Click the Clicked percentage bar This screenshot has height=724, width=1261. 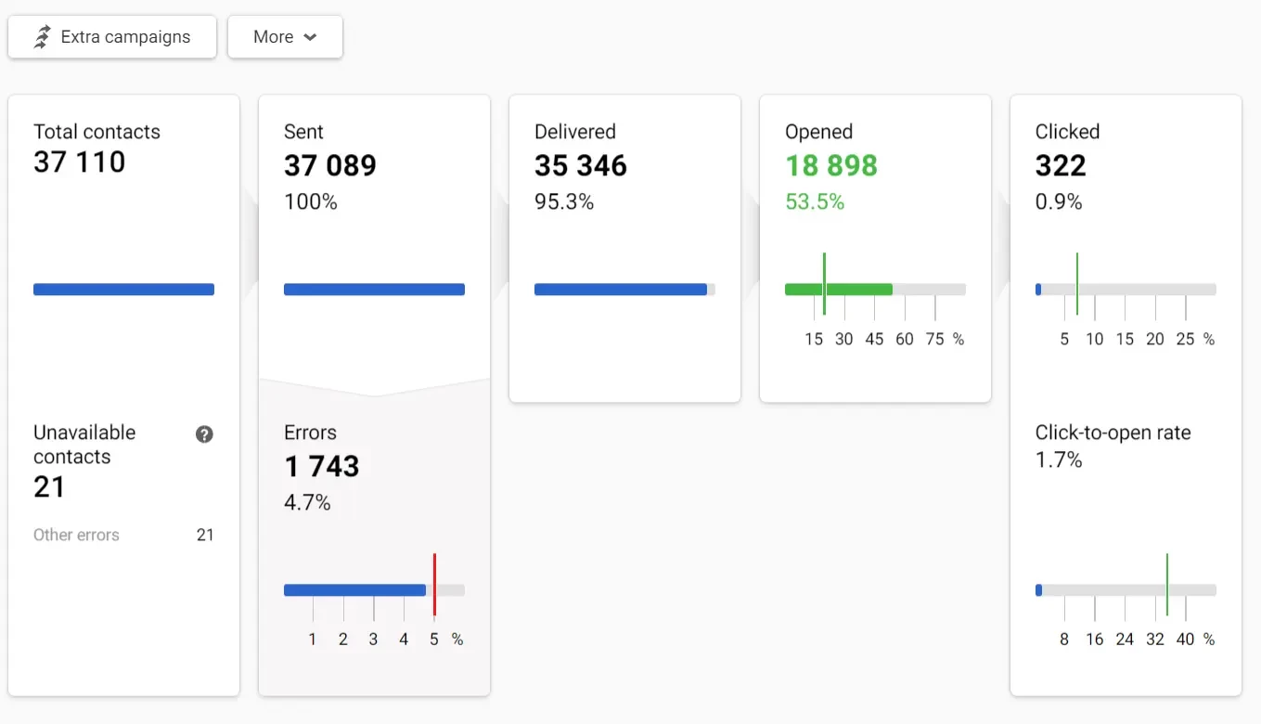1125,290
